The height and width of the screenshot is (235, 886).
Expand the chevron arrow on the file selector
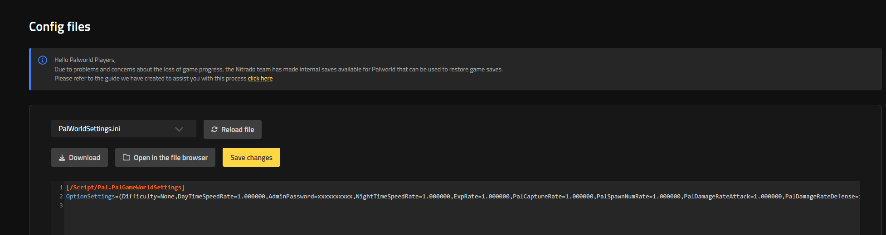pyautogui.click(x=179, y=129)
